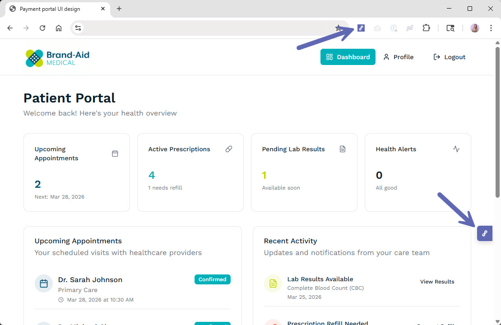Click the 'Complete Blood Count (CBC)' text

click(325, 288)
